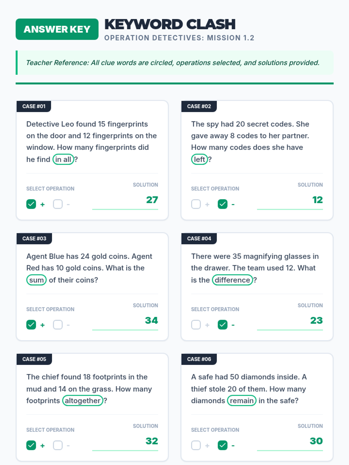This screenshot has height=465, width=349.
Task: Select the plus checkbox in Case #02
Action: pos(196,204)
